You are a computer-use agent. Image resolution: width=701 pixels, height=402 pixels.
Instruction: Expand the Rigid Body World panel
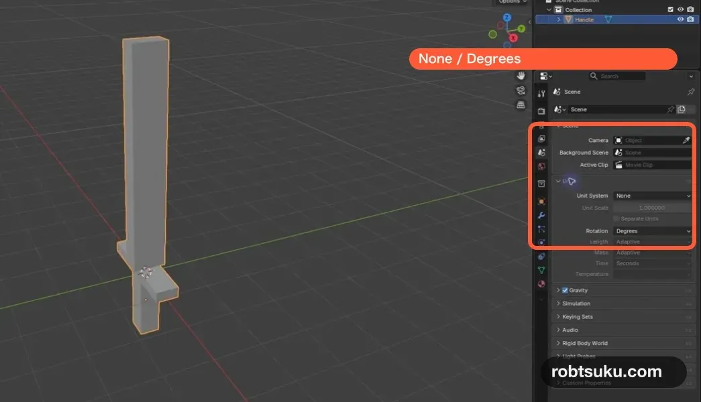coord(558,343)
